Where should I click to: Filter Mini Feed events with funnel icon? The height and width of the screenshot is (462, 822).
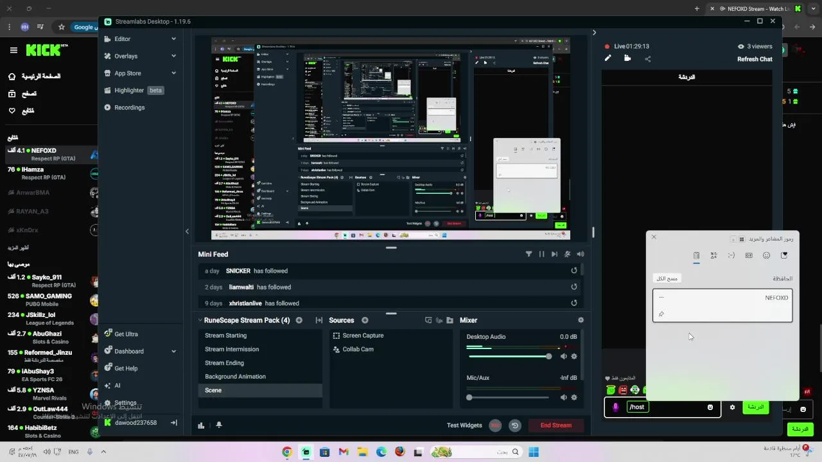click(x=529, y=254)
